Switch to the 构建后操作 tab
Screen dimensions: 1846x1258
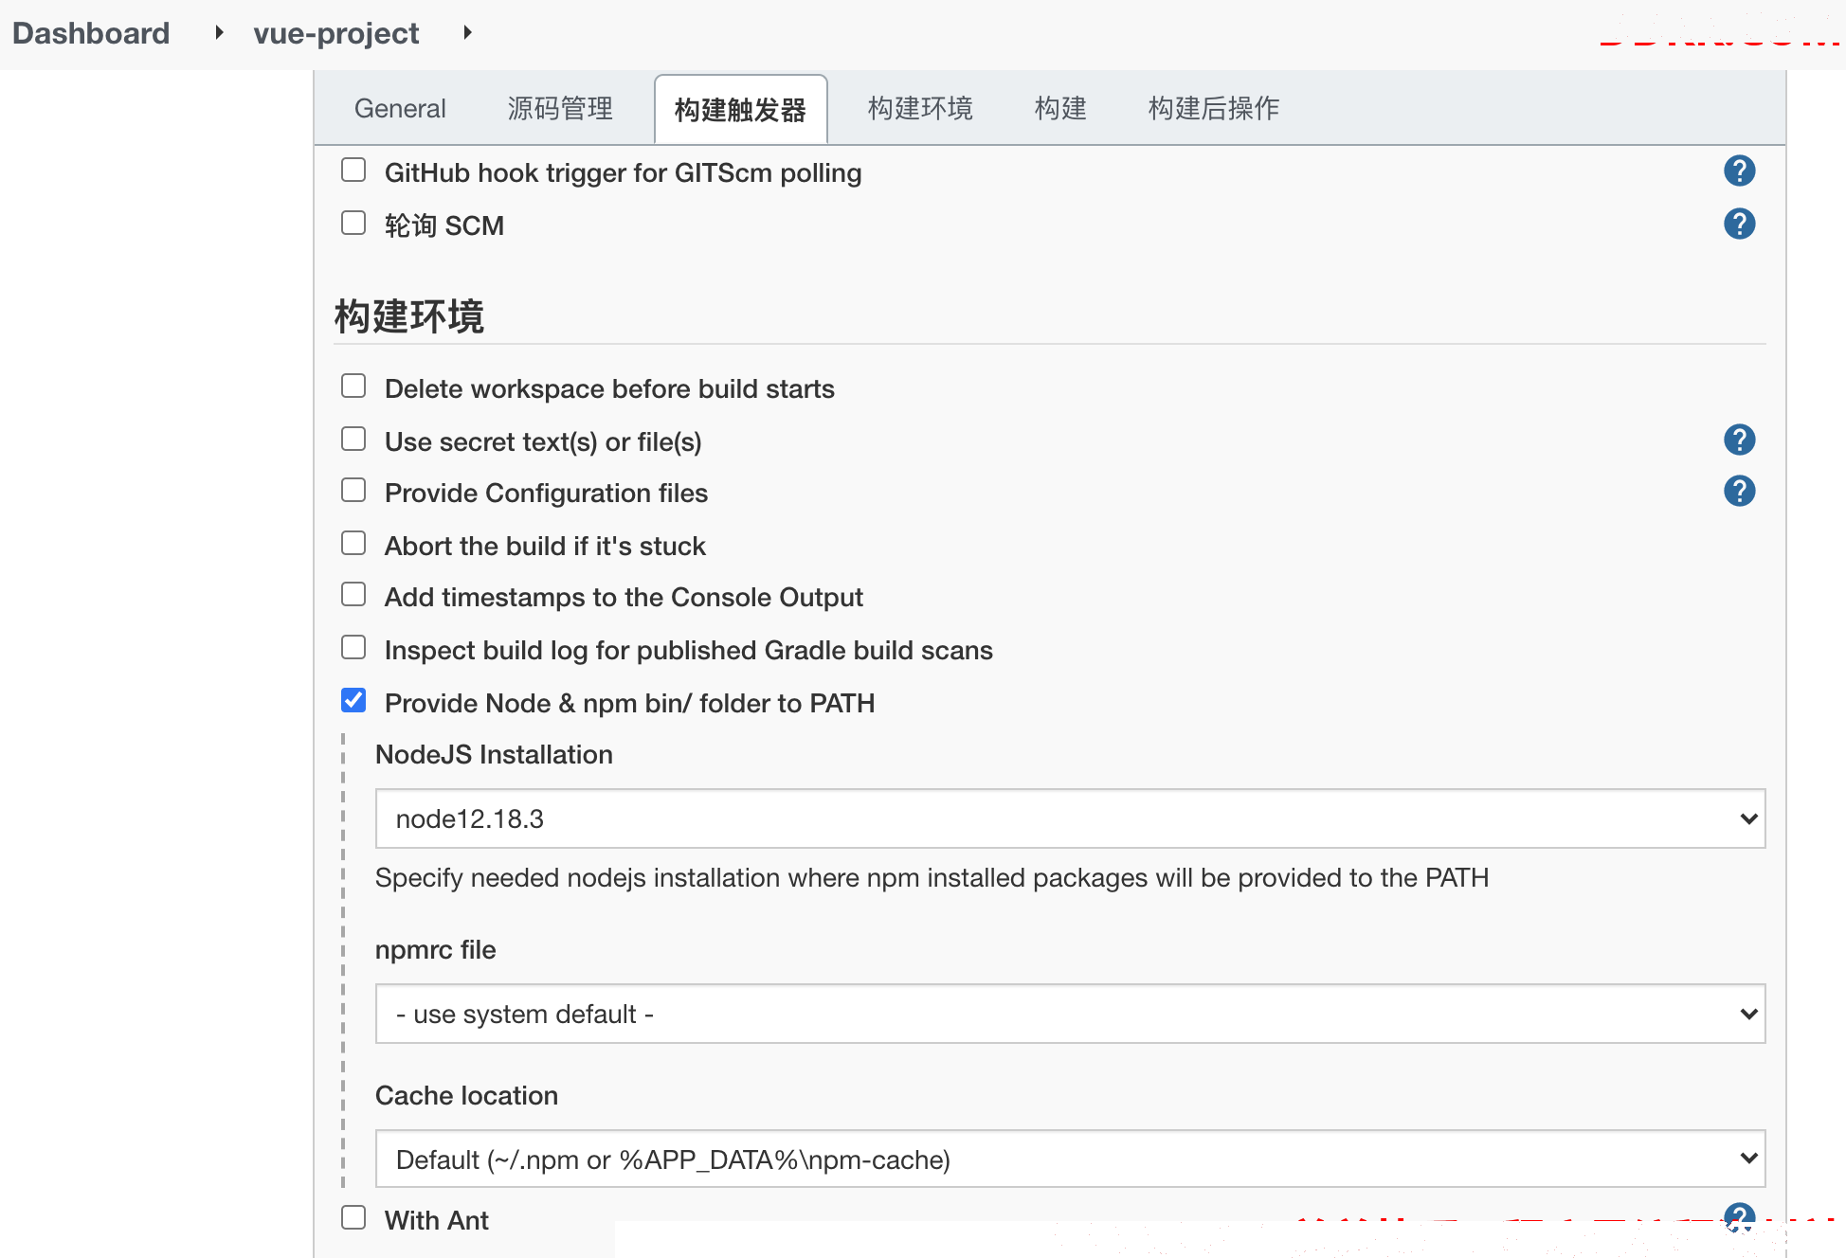tap(1214, 109)
